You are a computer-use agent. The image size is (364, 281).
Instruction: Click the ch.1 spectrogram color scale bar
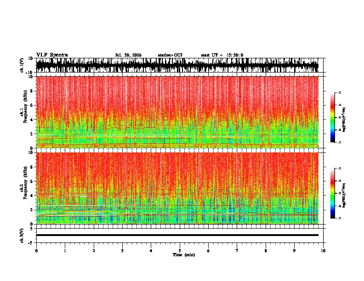332,118
